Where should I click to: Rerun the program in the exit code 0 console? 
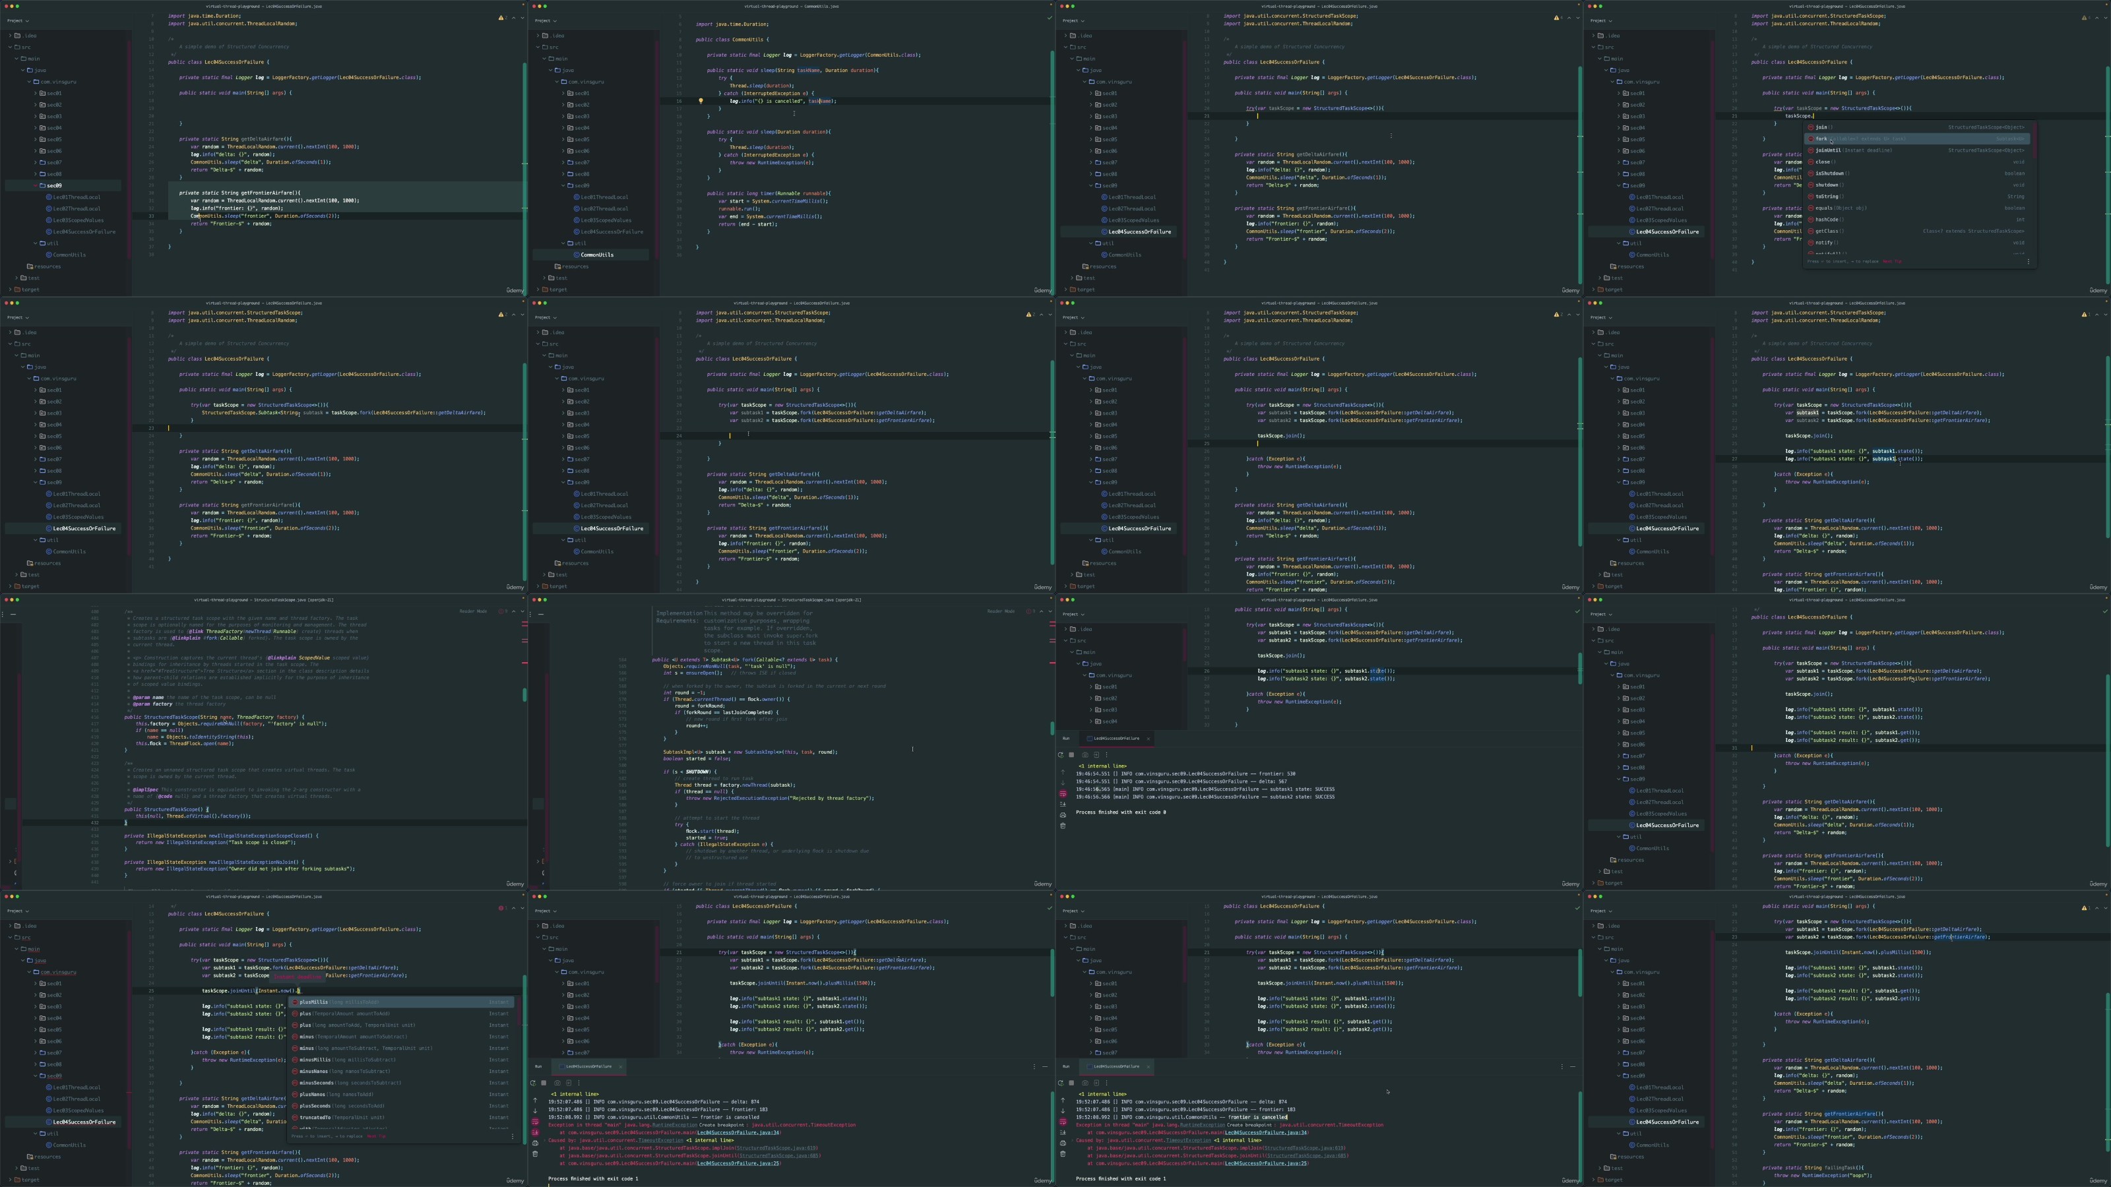tap(1061, 754)
